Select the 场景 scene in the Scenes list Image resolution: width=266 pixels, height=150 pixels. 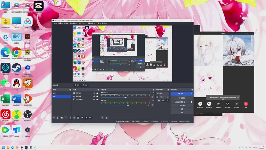pyautogui.click(x=62, y=93)
